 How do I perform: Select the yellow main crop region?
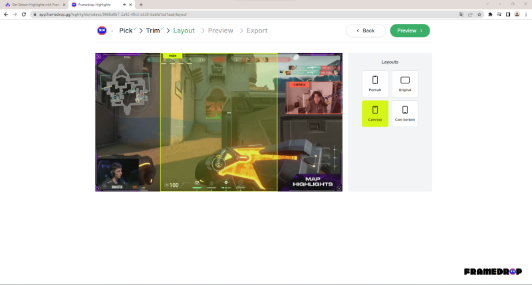coord(219,122)
